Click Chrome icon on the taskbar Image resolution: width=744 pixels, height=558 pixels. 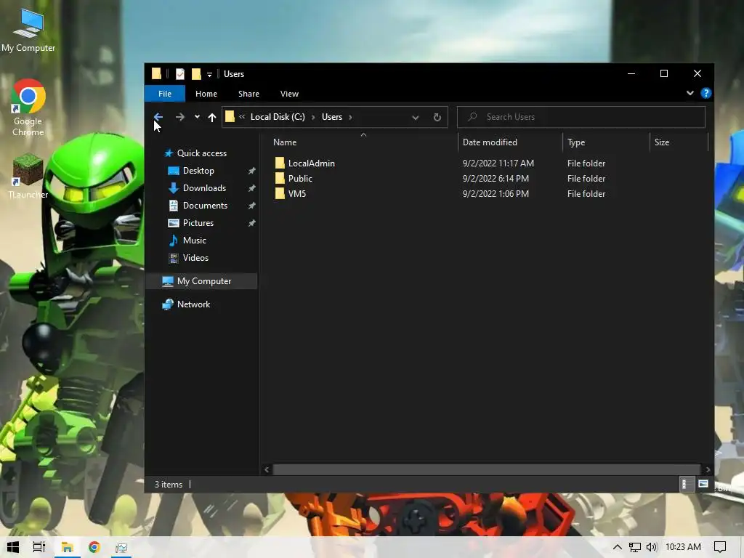point(94,547)
